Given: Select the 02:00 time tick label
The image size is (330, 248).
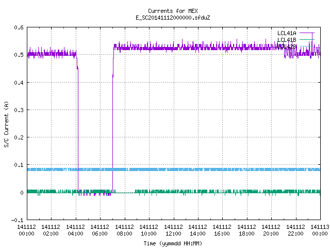Looking at the screenshot, I should pyautogui.click(x=51, y=234).
